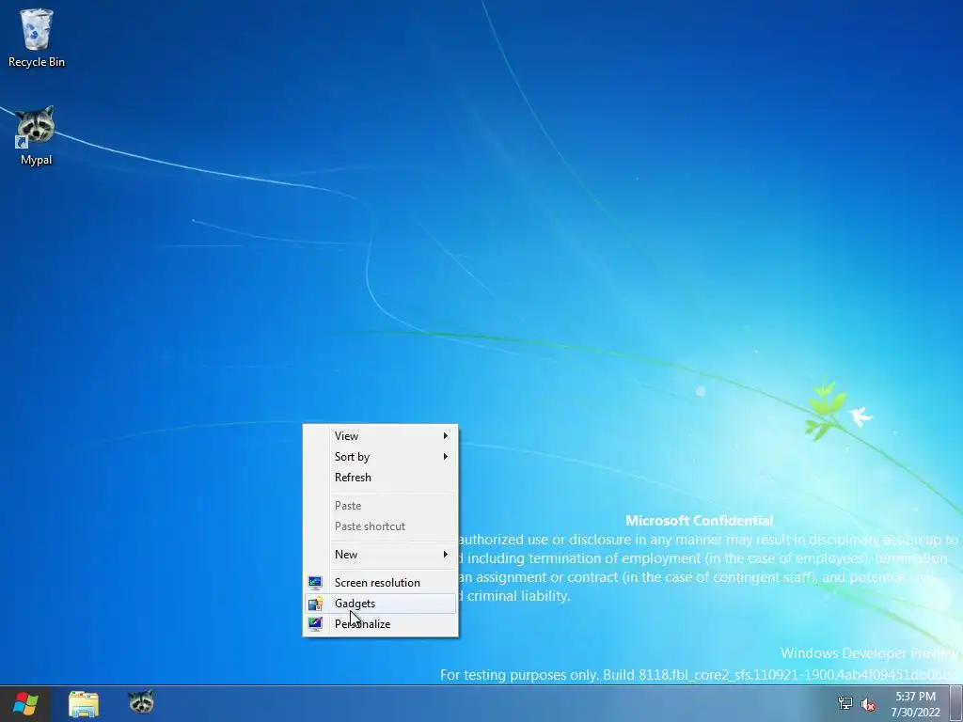Click the Personalize menu icon

315,624
